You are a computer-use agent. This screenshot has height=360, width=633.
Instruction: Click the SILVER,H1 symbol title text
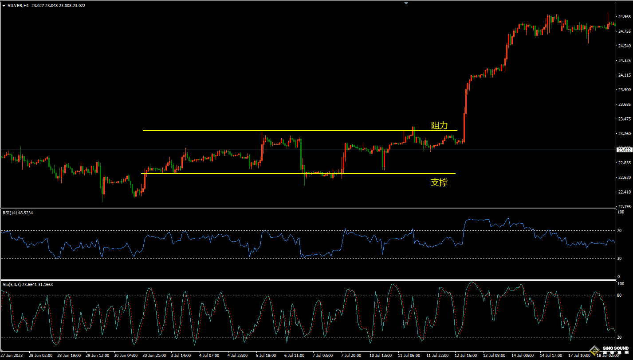click(x=18, y=5)
